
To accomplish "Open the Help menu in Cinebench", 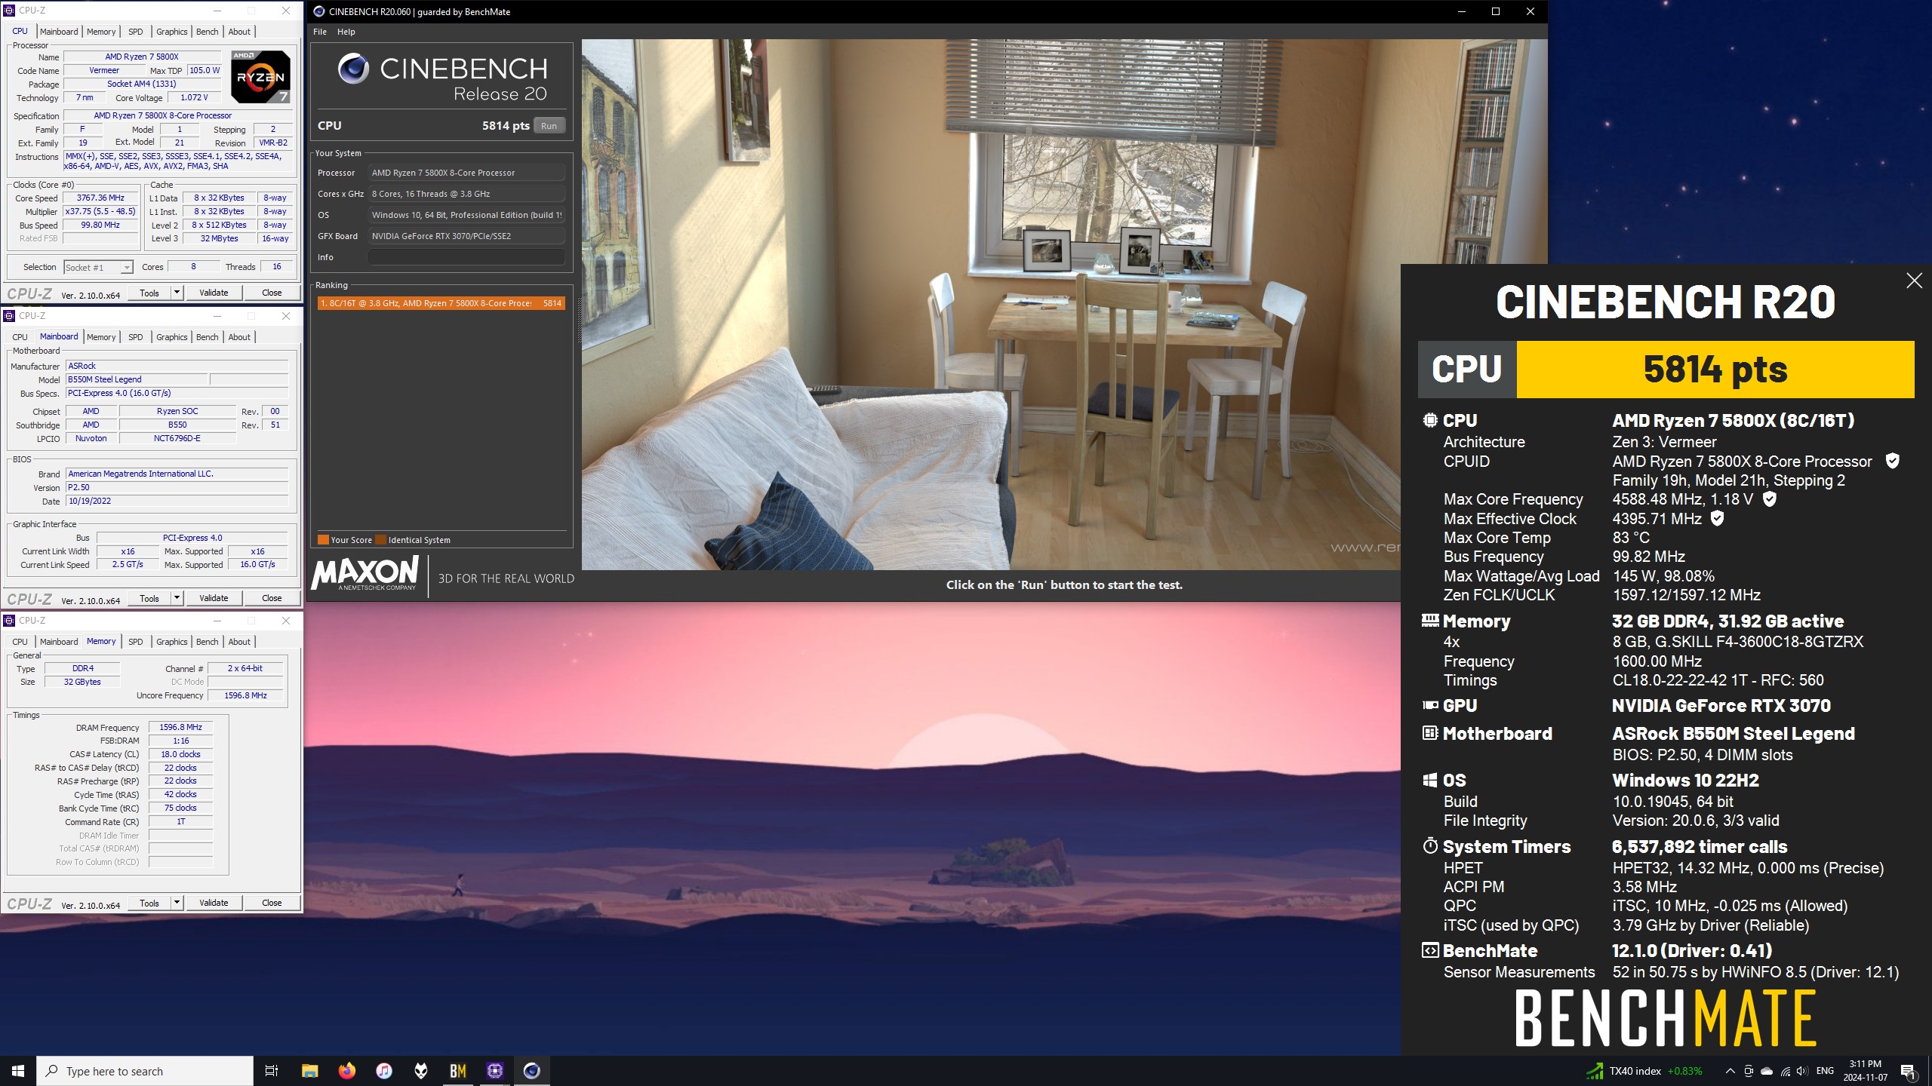I will [346, 32].
